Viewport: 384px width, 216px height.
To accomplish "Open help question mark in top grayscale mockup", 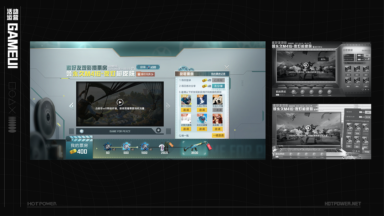I will [x=310, y=43].
